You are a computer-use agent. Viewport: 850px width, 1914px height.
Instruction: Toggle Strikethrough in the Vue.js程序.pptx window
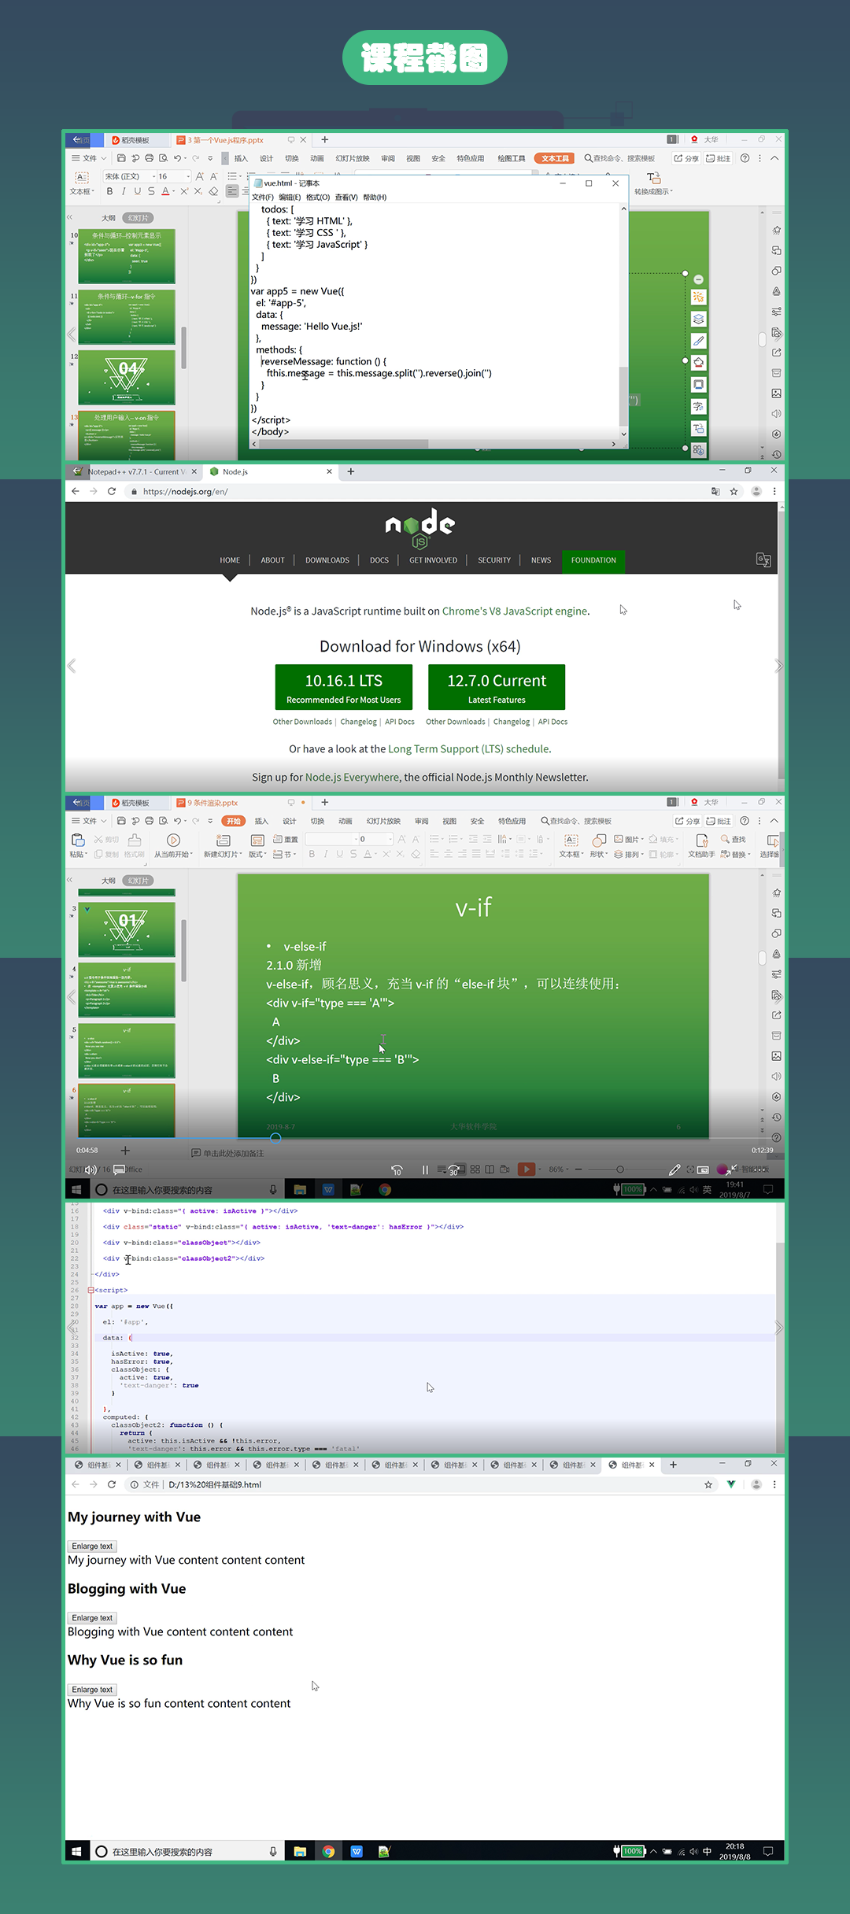coord(151,191)
